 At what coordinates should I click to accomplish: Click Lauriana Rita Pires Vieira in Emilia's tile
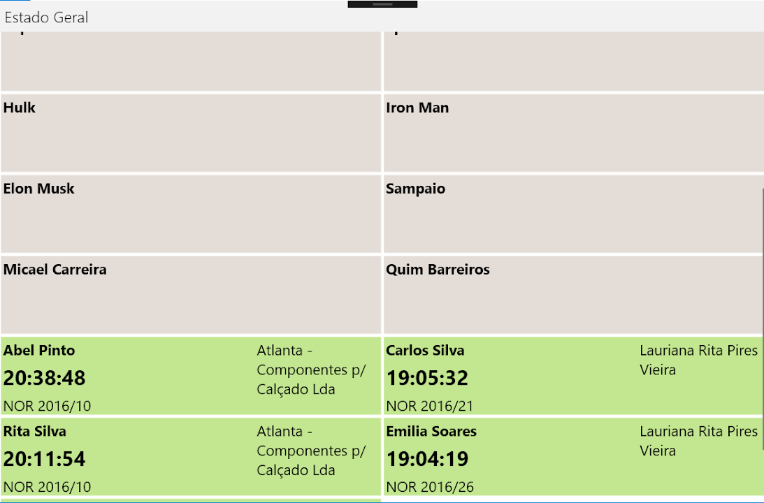coord(698,441)
